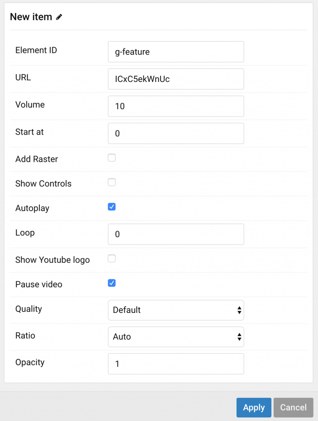Viewport: 318px width, 421px height.
Task: Select the Volume field showing 10
Action: 176,106
